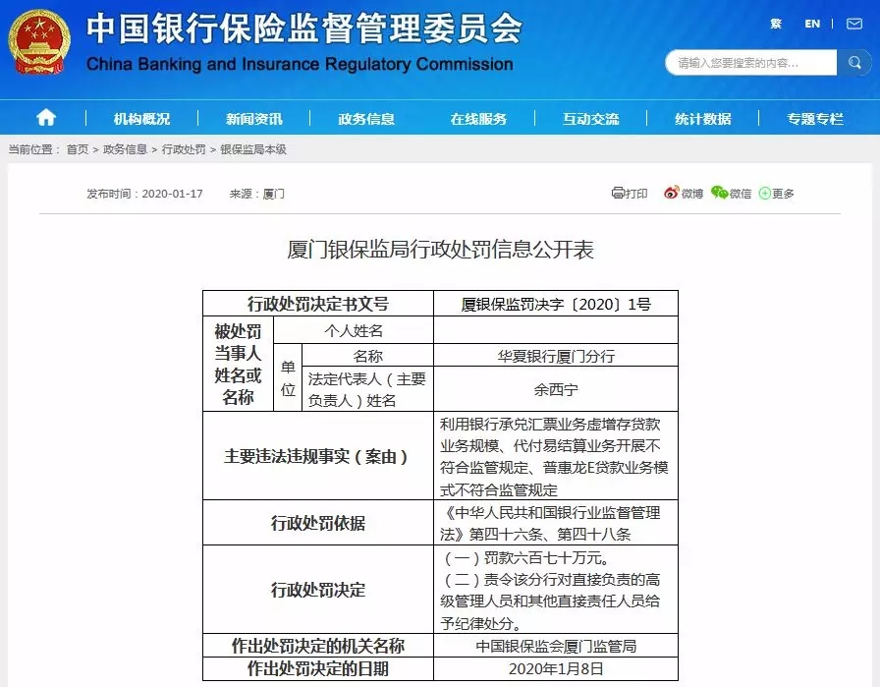Screen dimensions: 880x687
Task: Share via the Weibo icon
Action: point(672,194)
